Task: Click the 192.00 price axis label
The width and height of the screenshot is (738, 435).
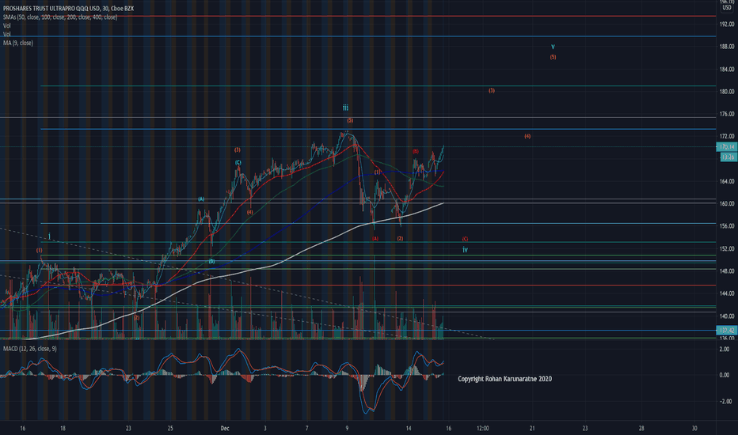Action: [727, 24]
